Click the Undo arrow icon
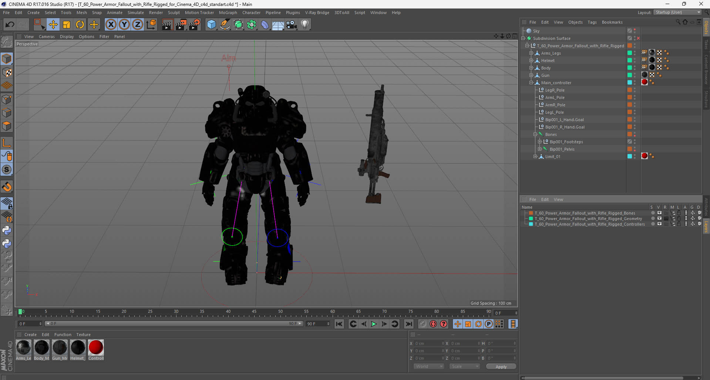 10,25
